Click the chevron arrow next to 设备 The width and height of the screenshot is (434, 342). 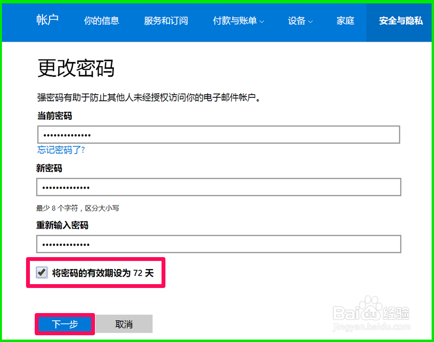point(311,22)
